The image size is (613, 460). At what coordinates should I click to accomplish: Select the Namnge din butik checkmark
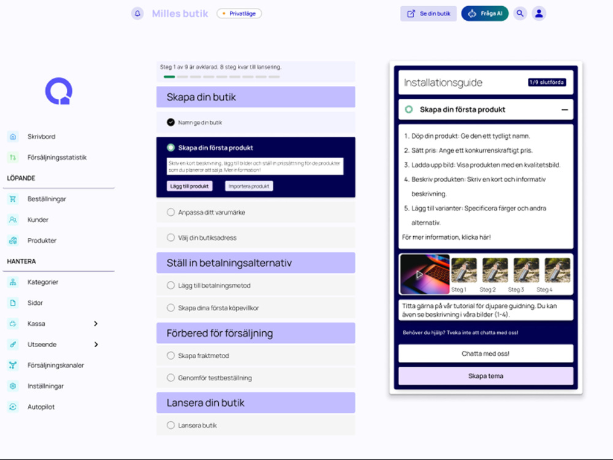(x=171, y=123)
